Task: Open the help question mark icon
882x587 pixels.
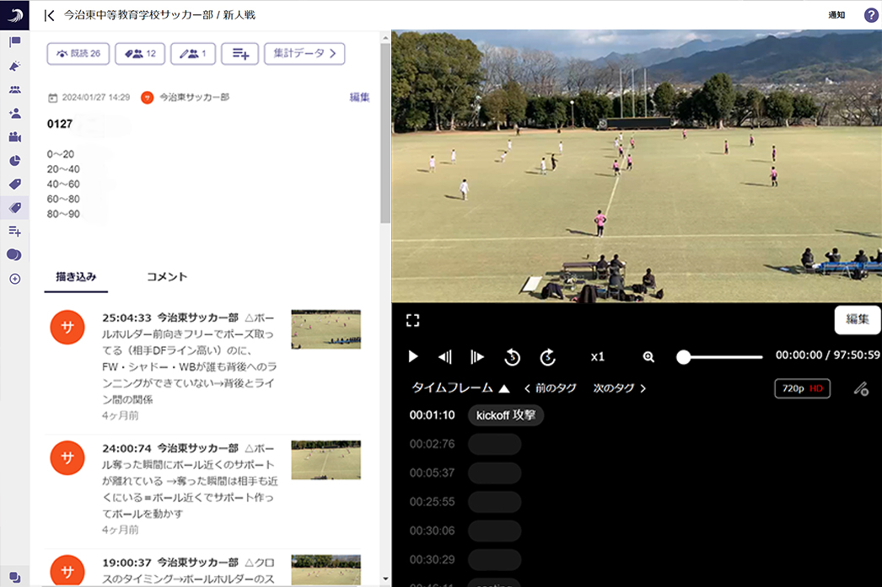Action: (871, 15)
